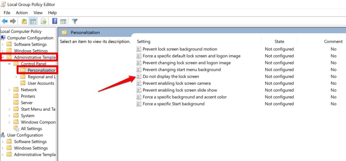
Task: Open the Help question mark icon
Action: coord(55,21)
